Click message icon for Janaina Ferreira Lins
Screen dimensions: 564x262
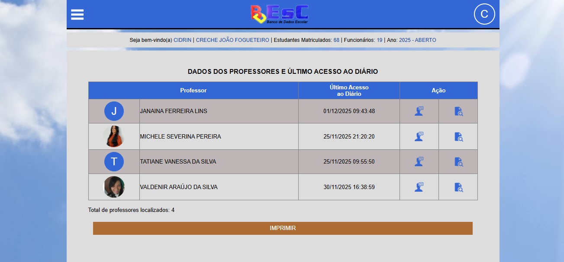419,111
